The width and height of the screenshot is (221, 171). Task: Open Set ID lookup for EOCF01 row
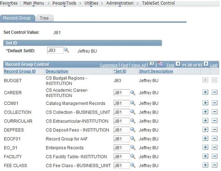point(133,139)
